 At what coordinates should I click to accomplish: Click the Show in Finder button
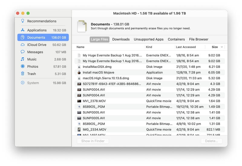click(x=93, y=141)
